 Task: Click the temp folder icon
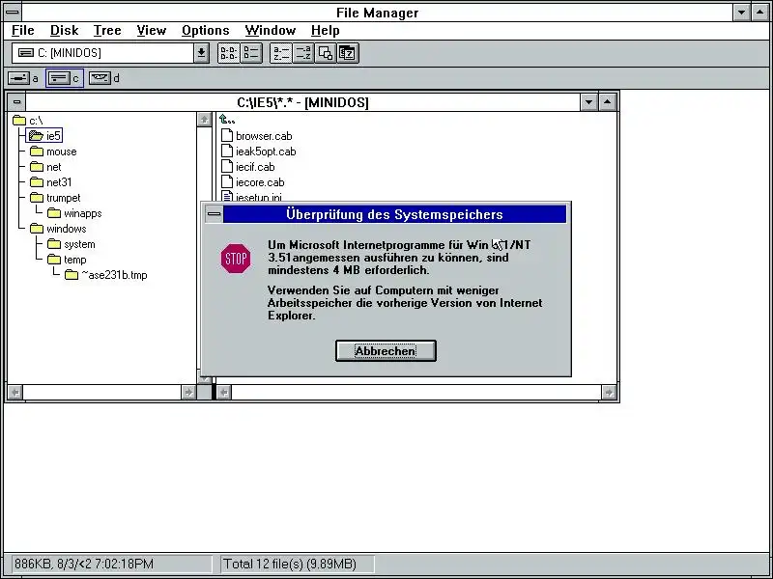54,260
